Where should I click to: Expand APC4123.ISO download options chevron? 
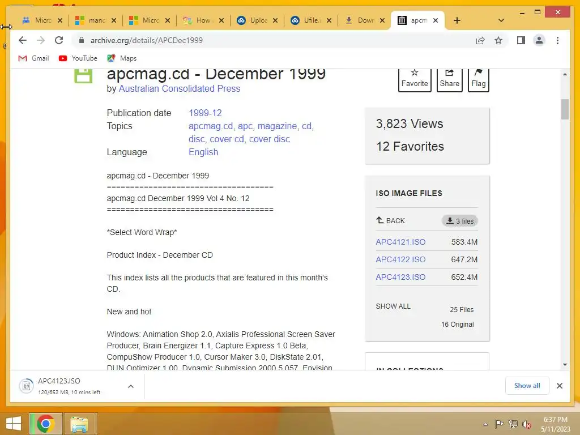(x=131, y=386)
